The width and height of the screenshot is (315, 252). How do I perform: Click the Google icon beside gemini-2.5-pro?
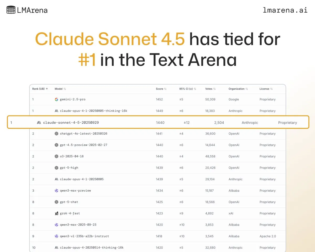56,99
